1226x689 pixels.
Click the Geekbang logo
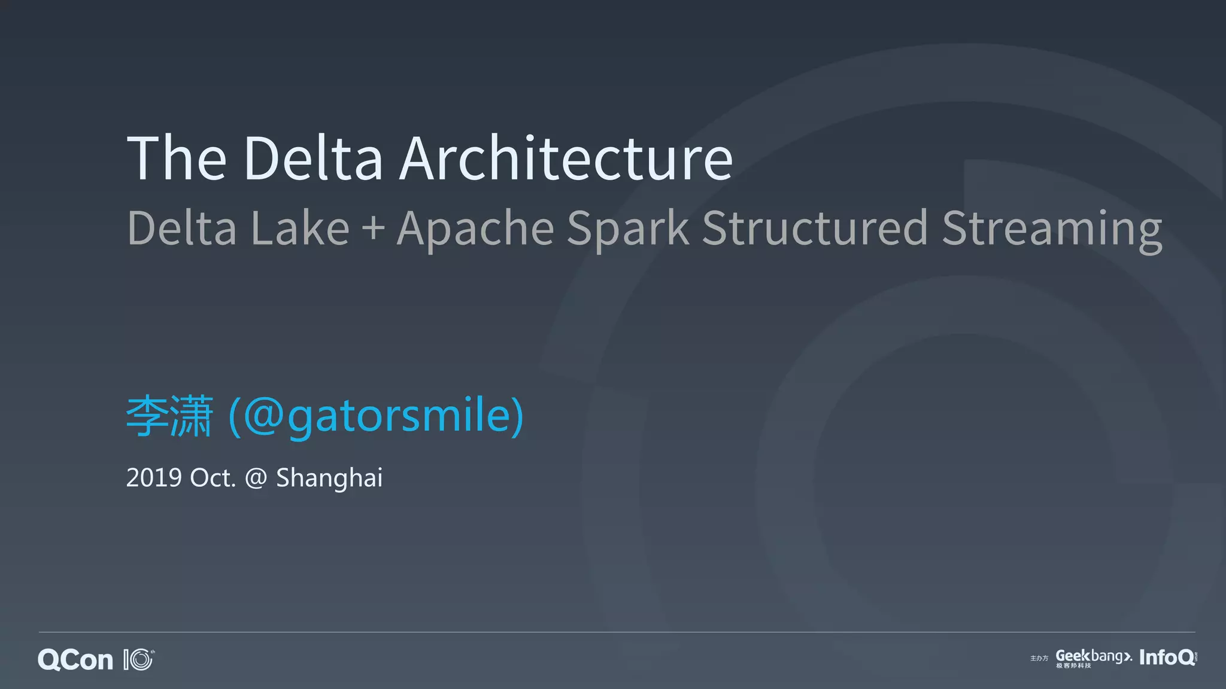tap(1093, 656)
